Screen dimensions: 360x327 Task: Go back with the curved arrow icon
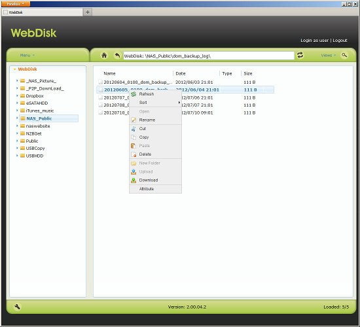[x=117, y=56]
